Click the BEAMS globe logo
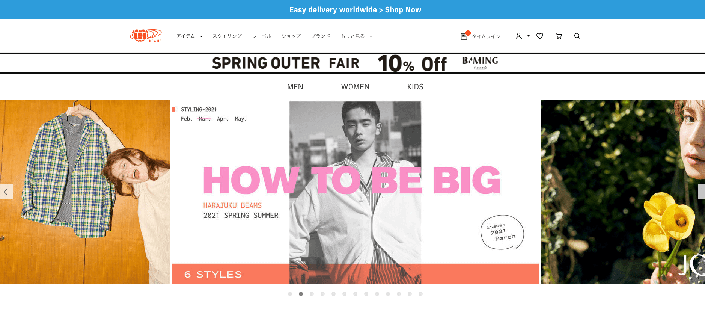 point(146,36)
